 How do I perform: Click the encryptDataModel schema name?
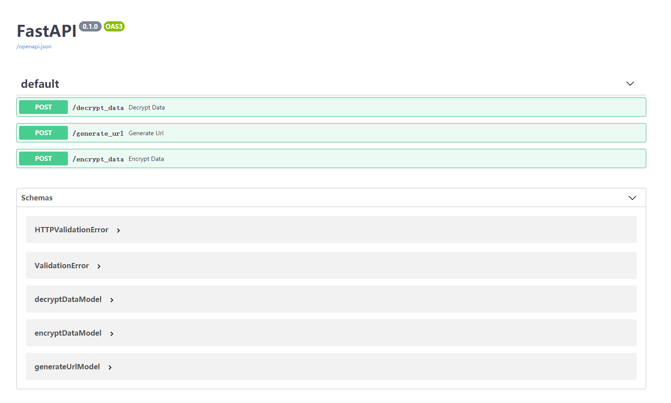68,333
